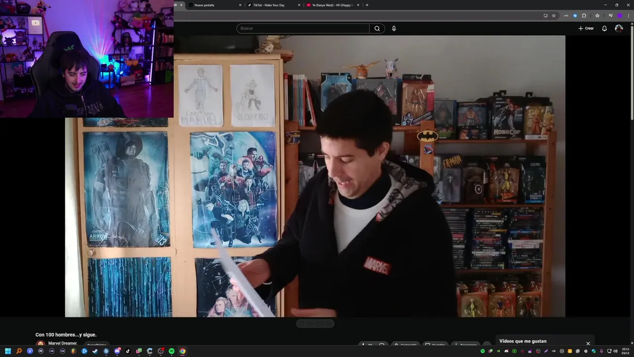This screenshot has width=634, height=357.
Task: Open volume control speaker icon in tray
Action: (x=616, y=351)
